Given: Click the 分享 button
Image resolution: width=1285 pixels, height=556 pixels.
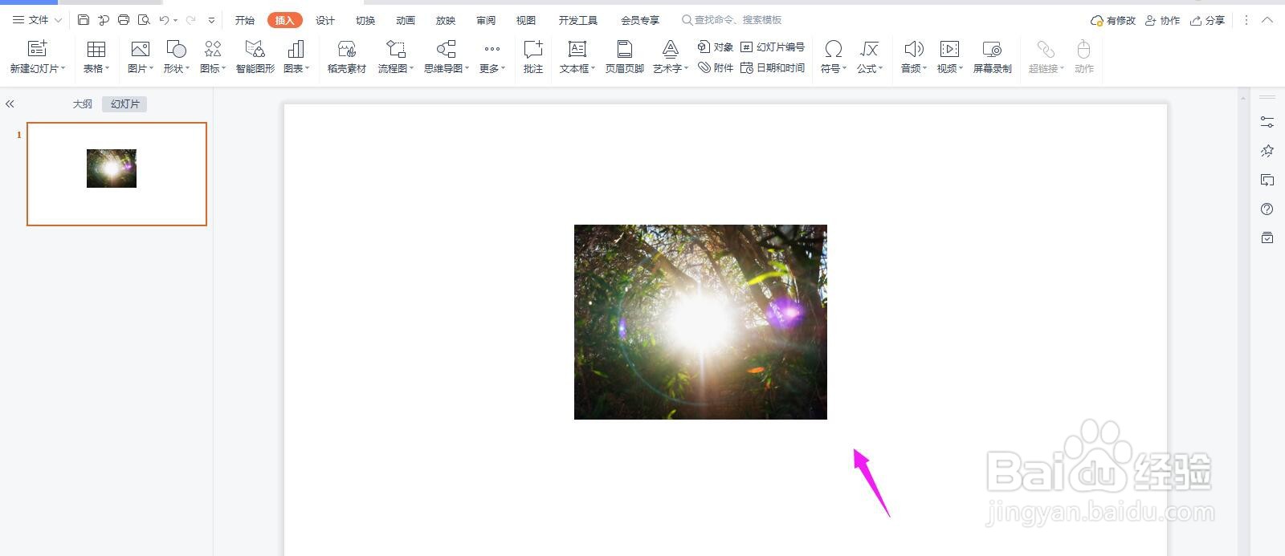Looking at the screenshot, I should coord(1207,20).
